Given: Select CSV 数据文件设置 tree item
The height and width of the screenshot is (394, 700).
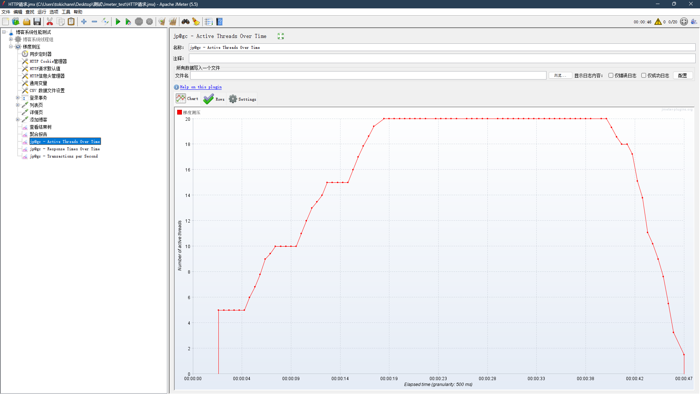Looking at the screenshot, I should [47, 90].
